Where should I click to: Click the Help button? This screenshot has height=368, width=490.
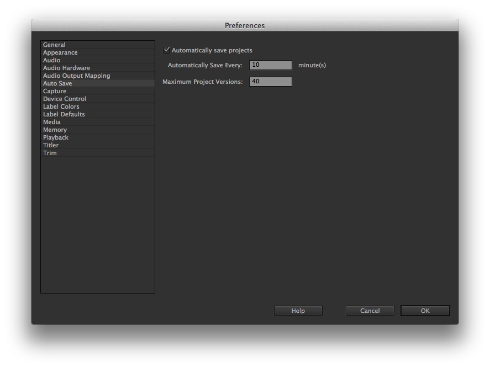click(x=298, y=311)
